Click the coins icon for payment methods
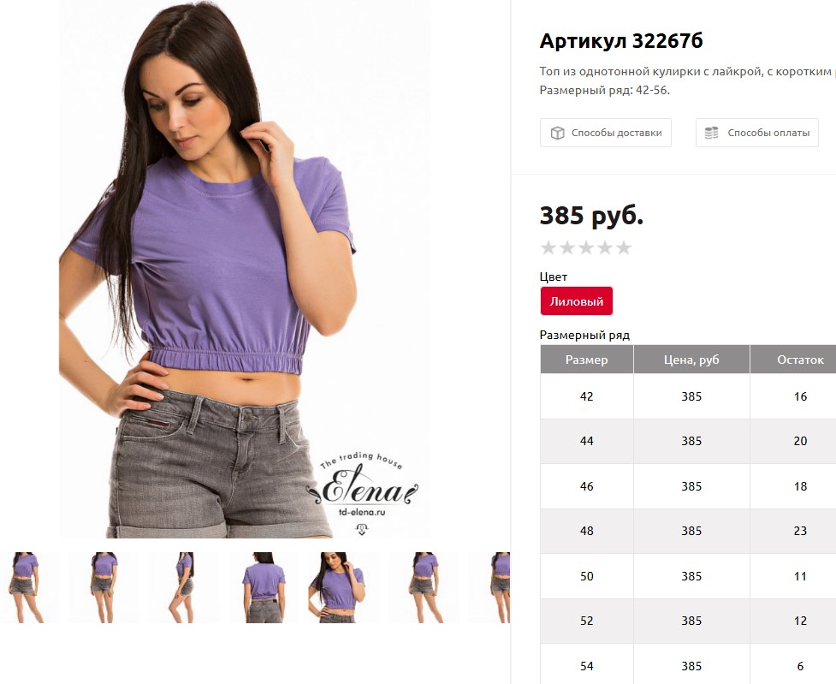The image size is (836, 684). [x=711, y=133]
